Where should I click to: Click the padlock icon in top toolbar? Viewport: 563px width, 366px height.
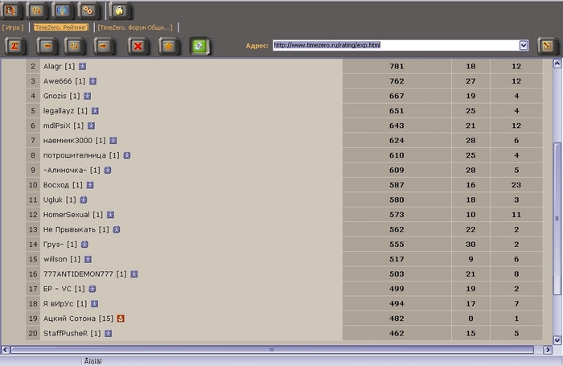(x=120, y=10)
